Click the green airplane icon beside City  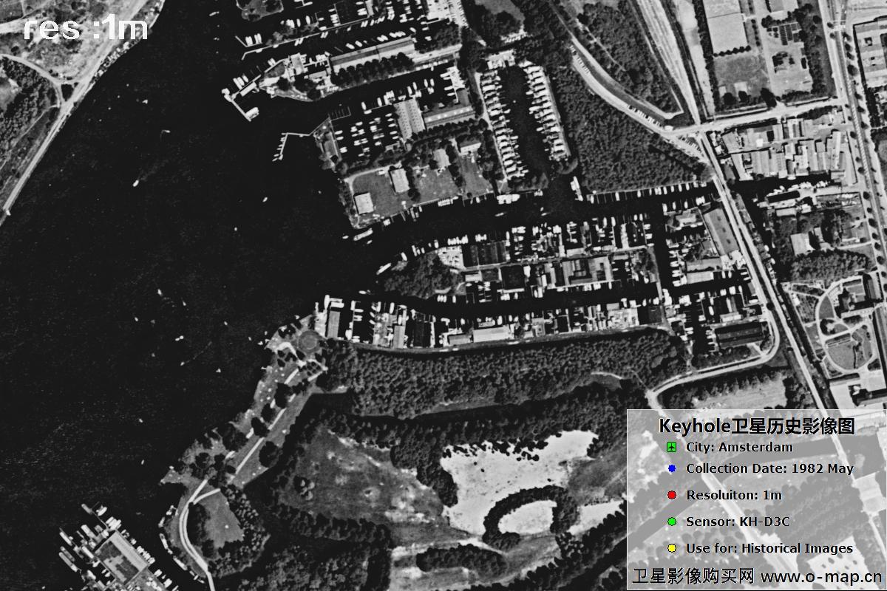point(671,447)
